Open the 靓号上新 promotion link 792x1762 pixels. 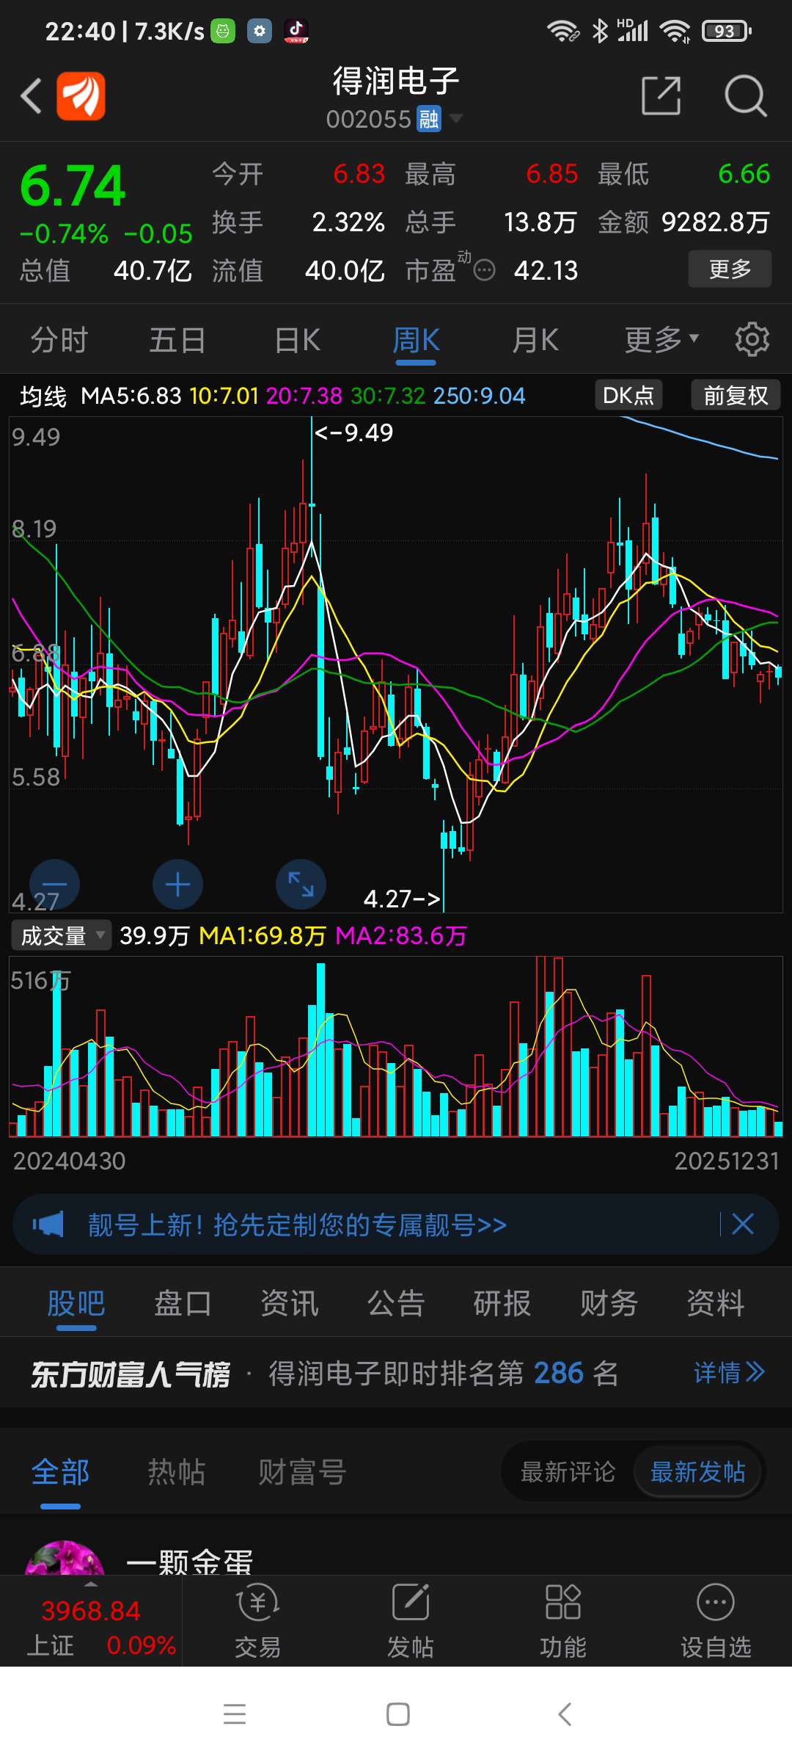[x=297, y=1224]
